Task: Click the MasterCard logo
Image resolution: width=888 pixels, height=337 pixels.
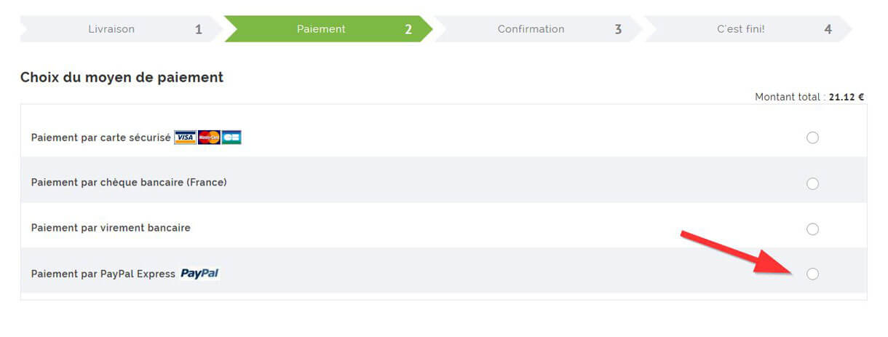Action: pyautogui.click(x=209, y=138)
